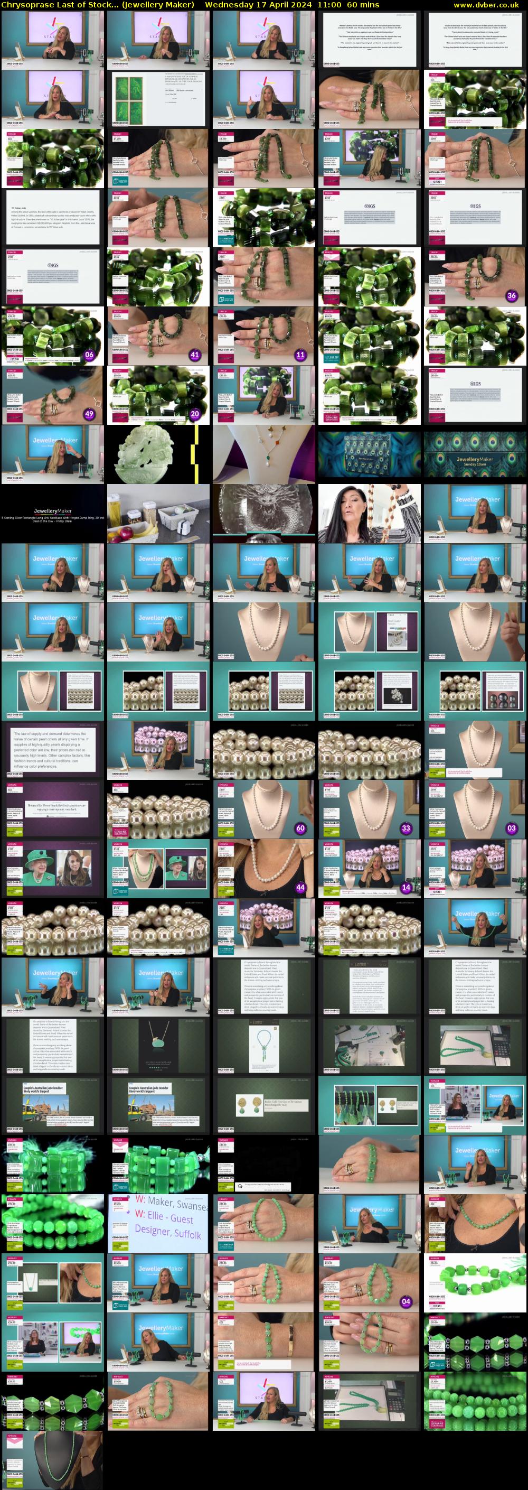Viewport: 528px width, 1490px height.
Task: Open the 'Deal of the Day - Friday 10am' thumbnail
Action: (x=53, y=514)
